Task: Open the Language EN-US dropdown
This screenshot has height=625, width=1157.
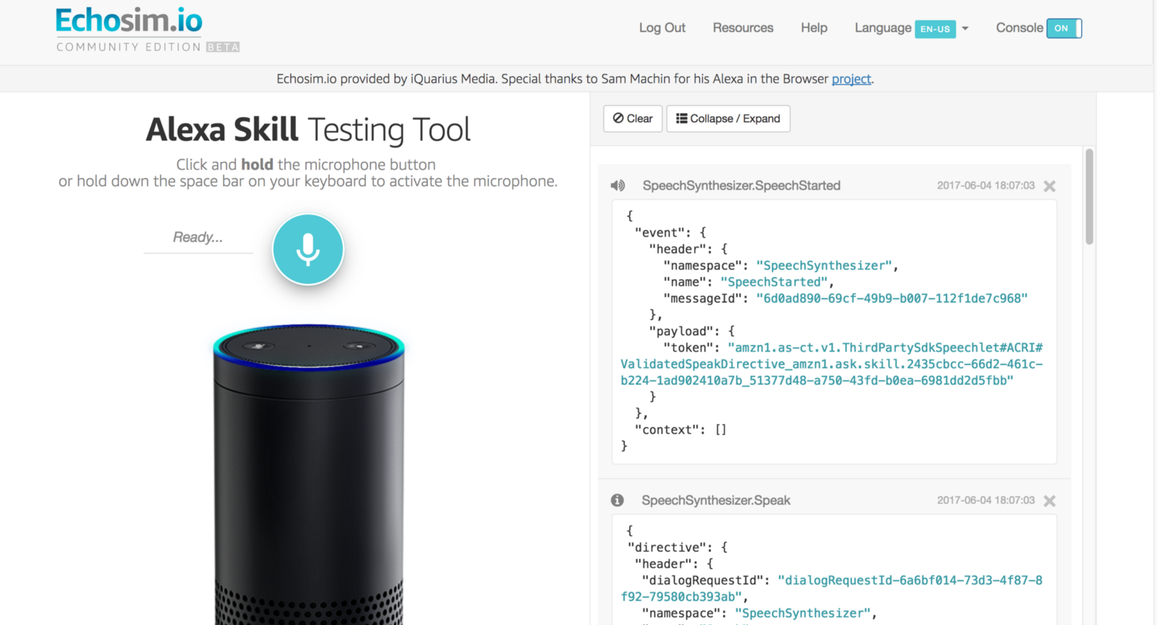Action: 911,28
